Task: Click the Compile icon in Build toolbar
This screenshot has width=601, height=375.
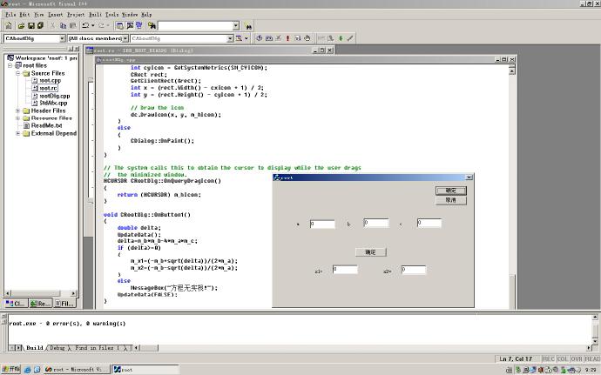Action: point(259,38)
